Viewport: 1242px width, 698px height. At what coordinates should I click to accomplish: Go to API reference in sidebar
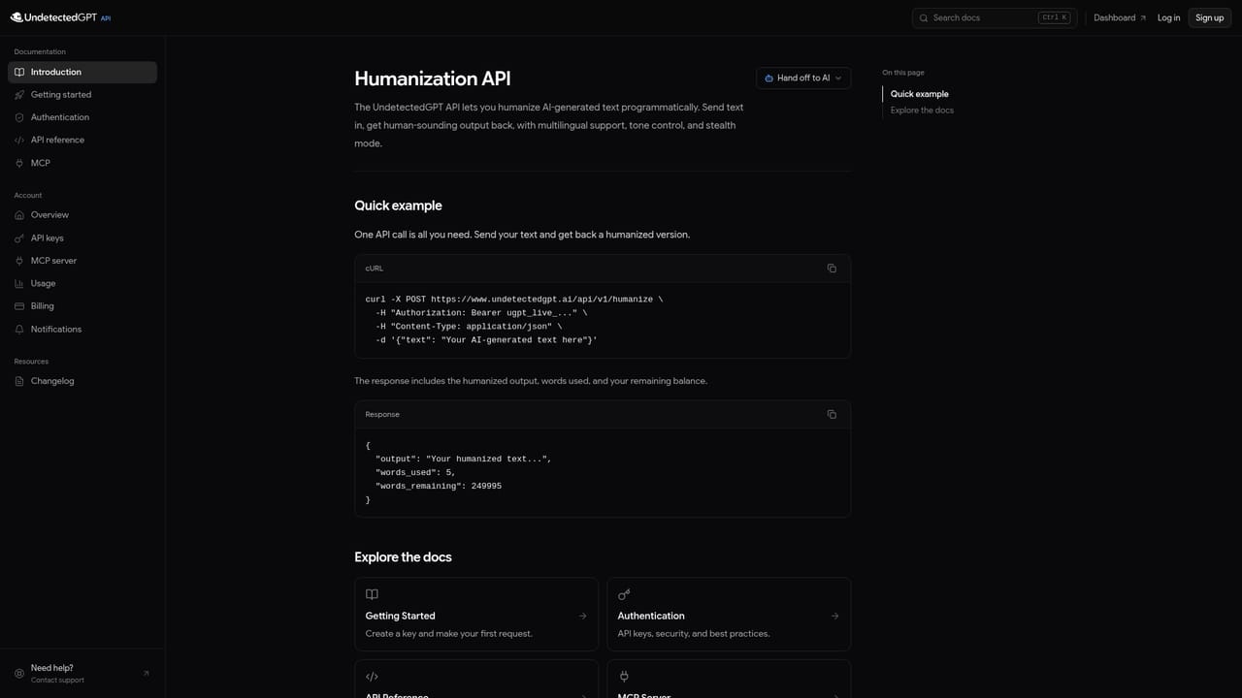pos(82,140)
